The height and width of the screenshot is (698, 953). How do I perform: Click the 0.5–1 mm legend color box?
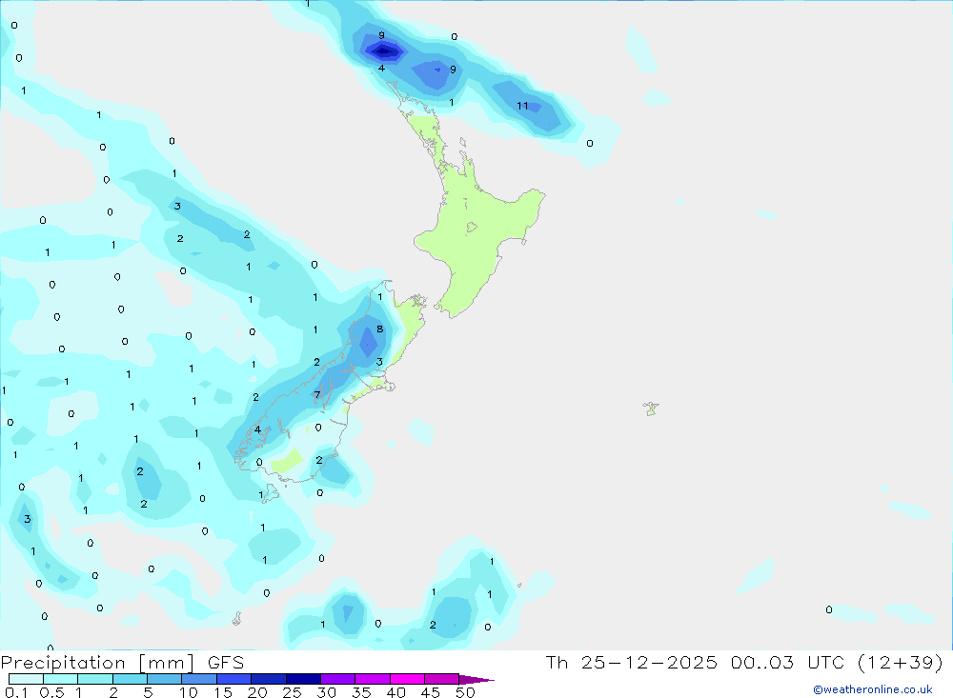[x=60, y=679]
